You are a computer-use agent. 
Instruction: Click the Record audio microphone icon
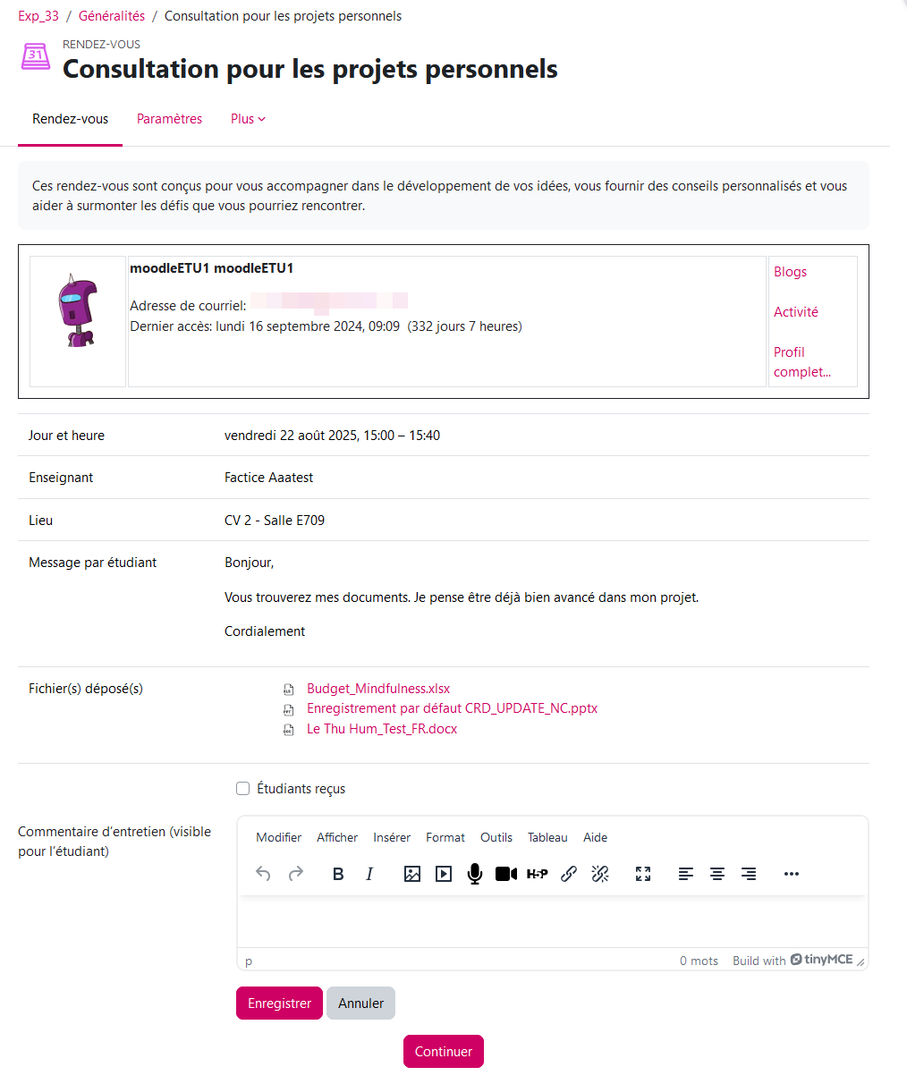click(475, 874)
